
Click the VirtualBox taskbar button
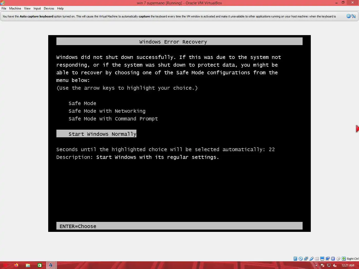(x=51, y=265)
